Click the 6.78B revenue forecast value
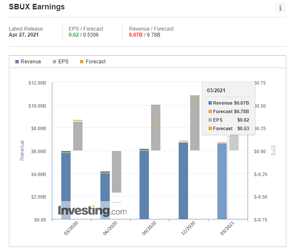This screenshot has width=291, height=250. point(154,35)
